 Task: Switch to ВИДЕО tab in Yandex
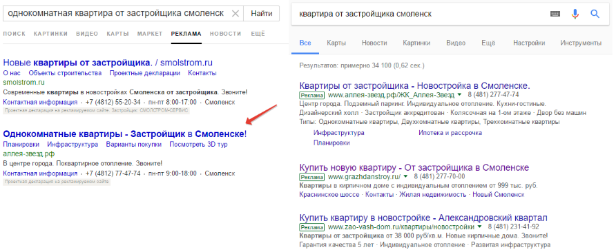click(x=87, y=34)
